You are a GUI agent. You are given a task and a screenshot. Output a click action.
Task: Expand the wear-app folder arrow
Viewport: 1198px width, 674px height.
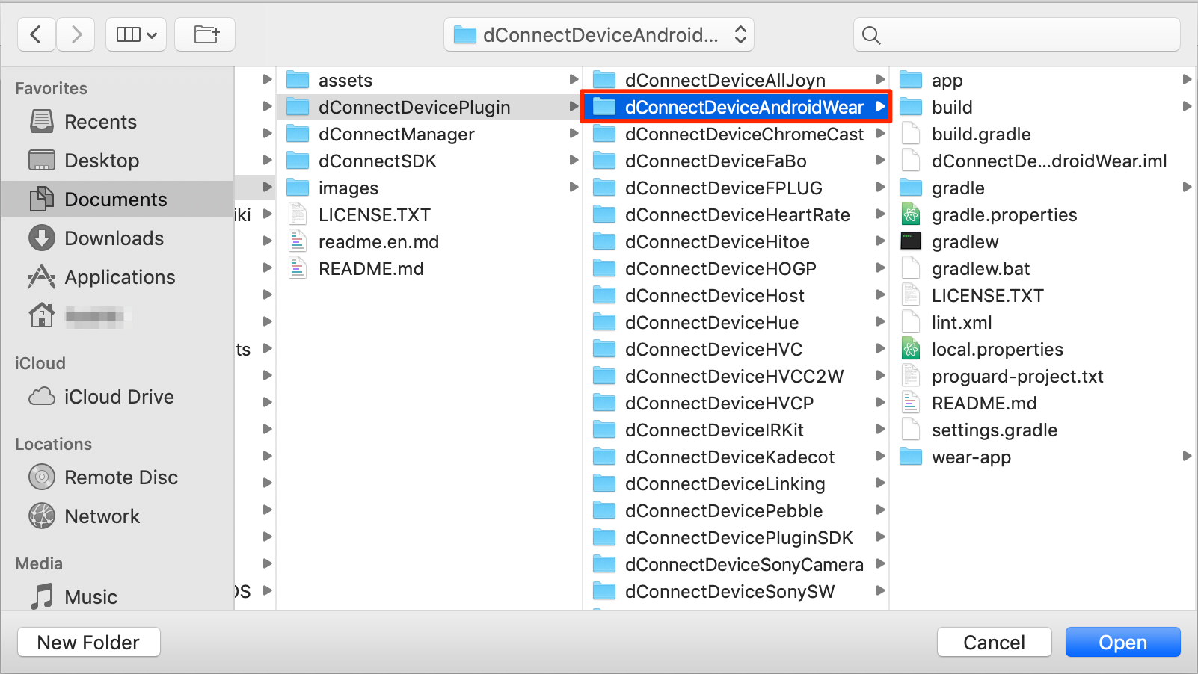point(1186,457)
